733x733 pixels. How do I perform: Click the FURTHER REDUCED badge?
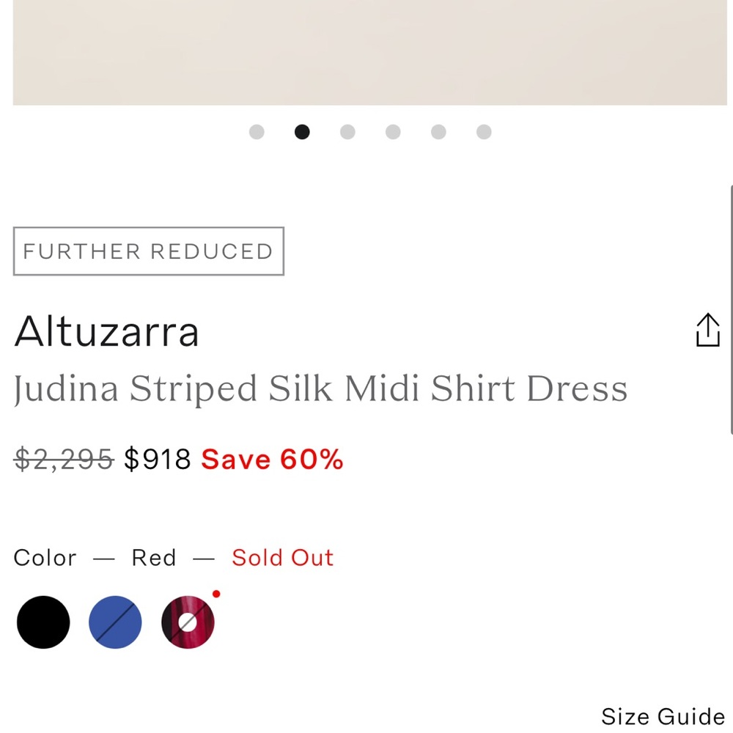147,251
